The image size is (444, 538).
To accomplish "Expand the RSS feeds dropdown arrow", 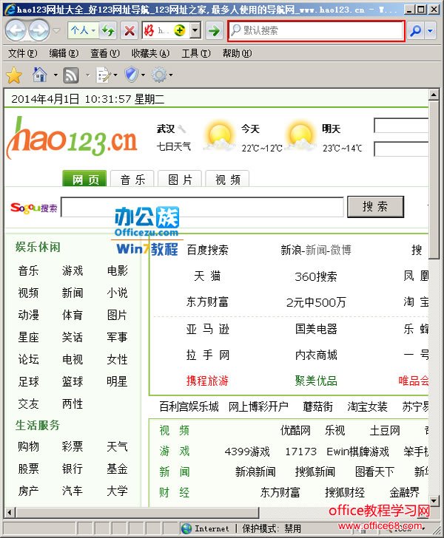I will pos(87,75).
